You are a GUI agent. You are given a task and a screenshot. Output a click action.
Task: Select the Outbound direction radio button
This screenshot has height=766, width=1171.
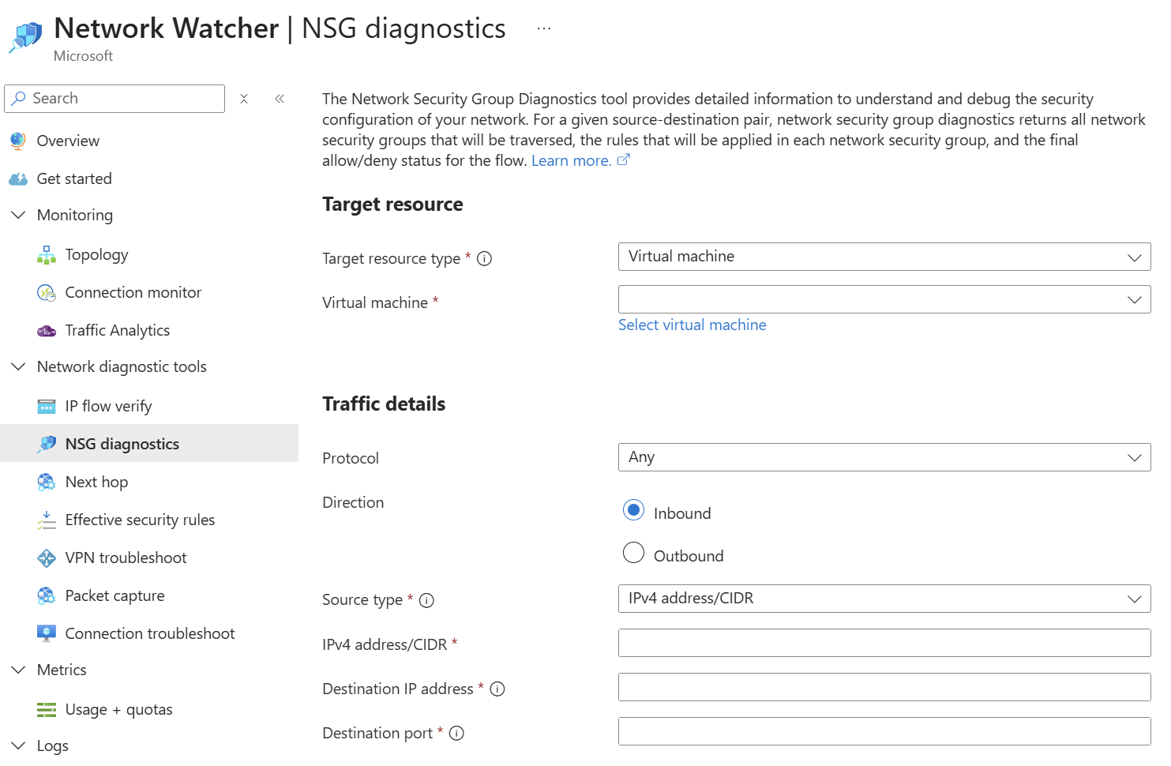click(633, 553)
